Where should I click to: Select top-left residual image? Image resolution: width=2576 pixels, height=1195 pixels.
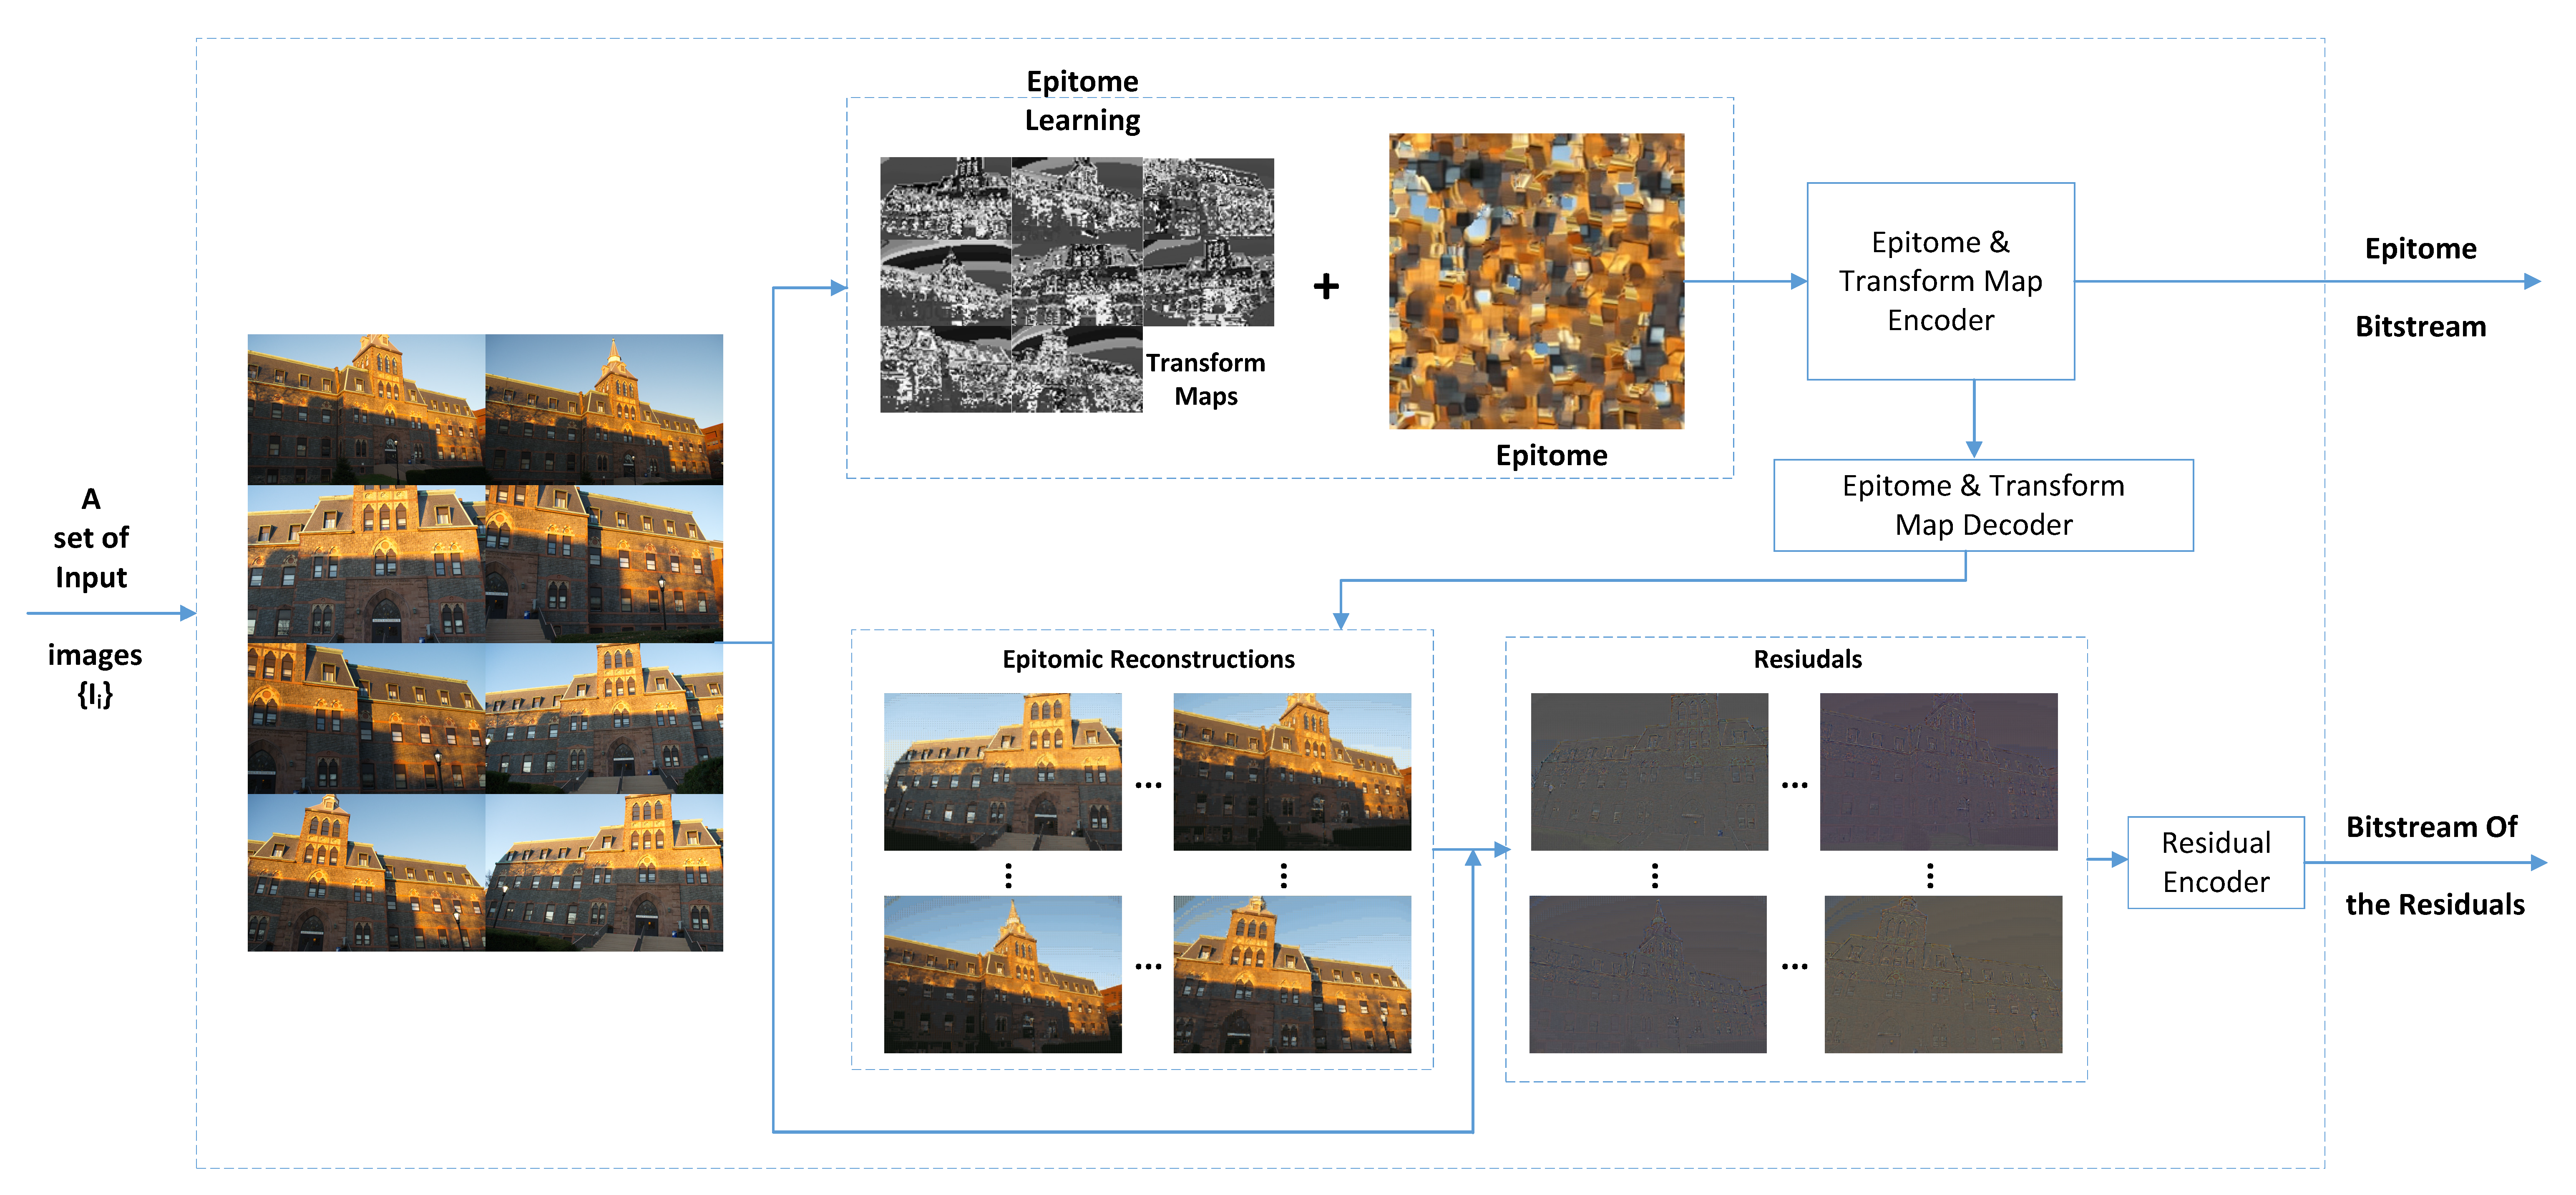coord(1649,772)
